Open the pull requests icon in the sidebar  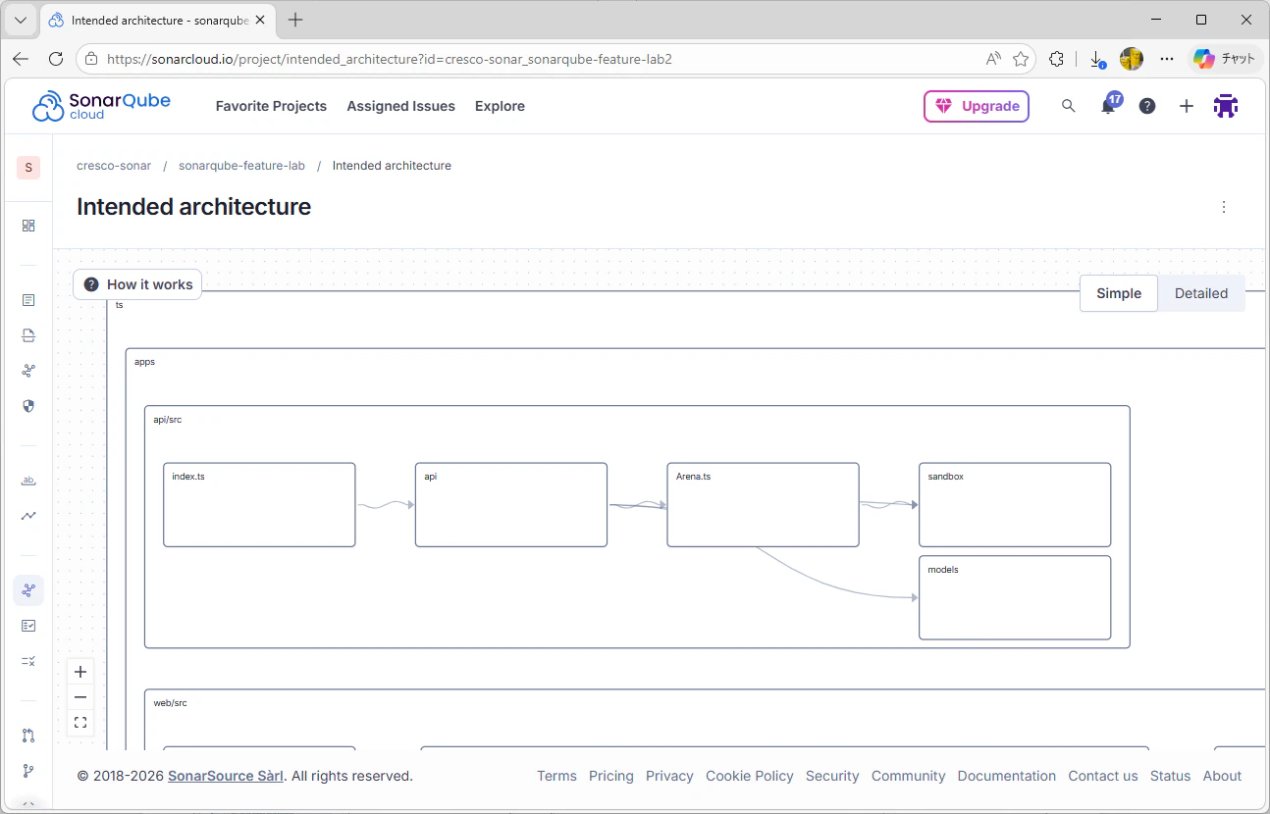[x=28, y=736]
